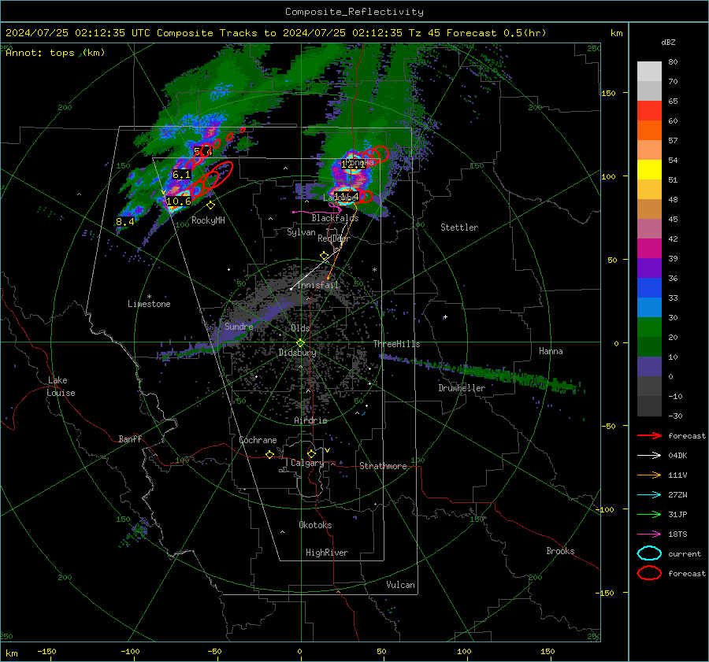709x662 pixels.
Task: Select the orange 57-60 dBZ color band
Action: 649,131
